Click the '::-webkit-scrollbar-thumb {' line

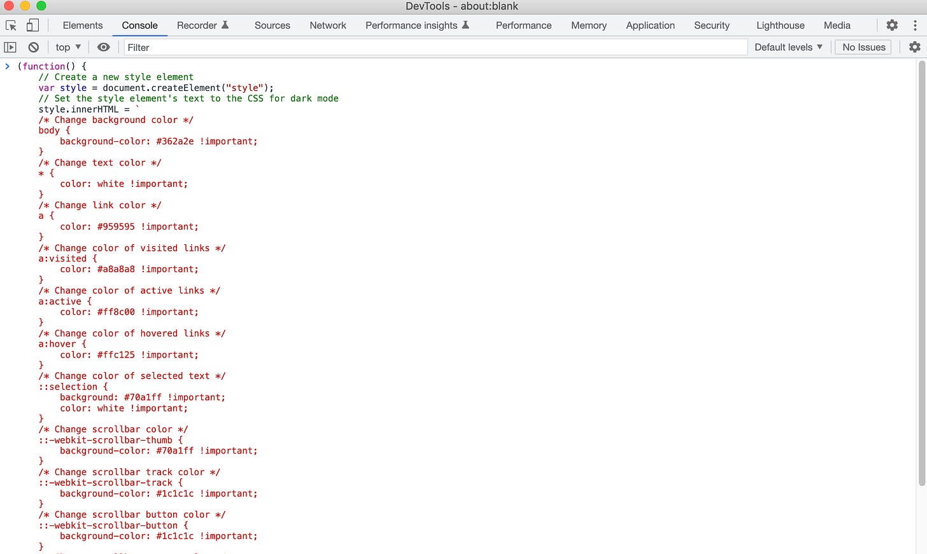point(111,440)
